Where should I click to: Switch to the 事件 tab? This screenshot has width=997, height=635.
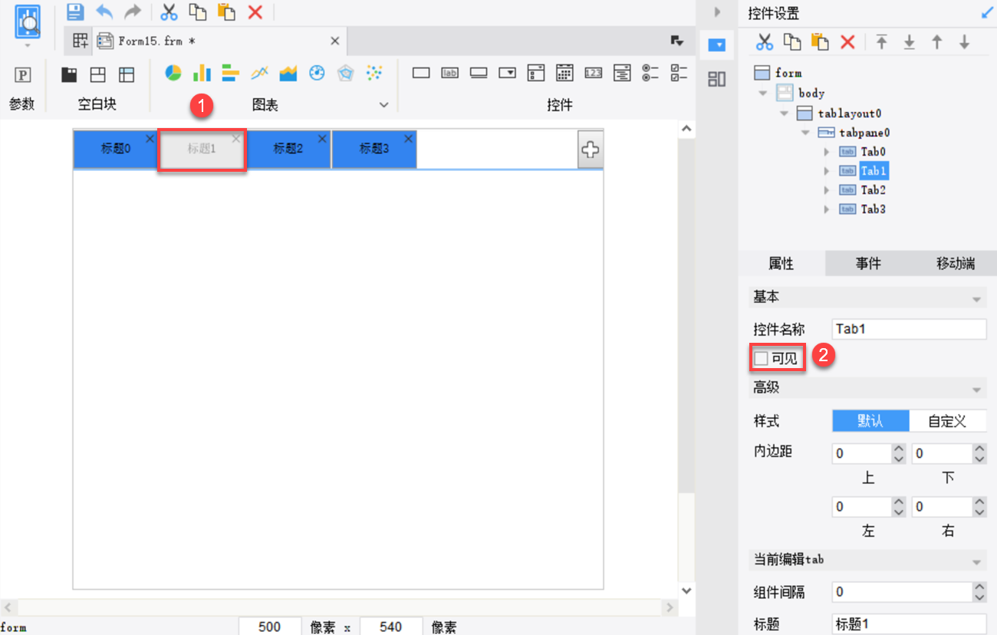(x=868, y=264)
